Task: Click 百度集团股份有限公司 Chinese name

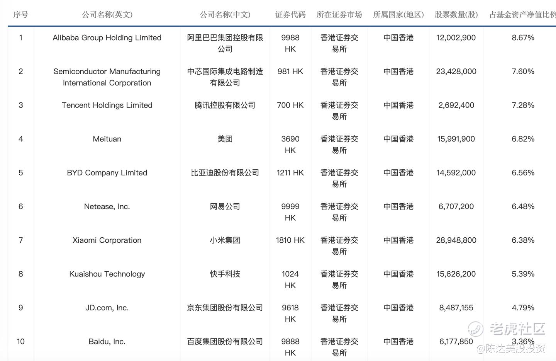Action: click(x=225, y=341)
